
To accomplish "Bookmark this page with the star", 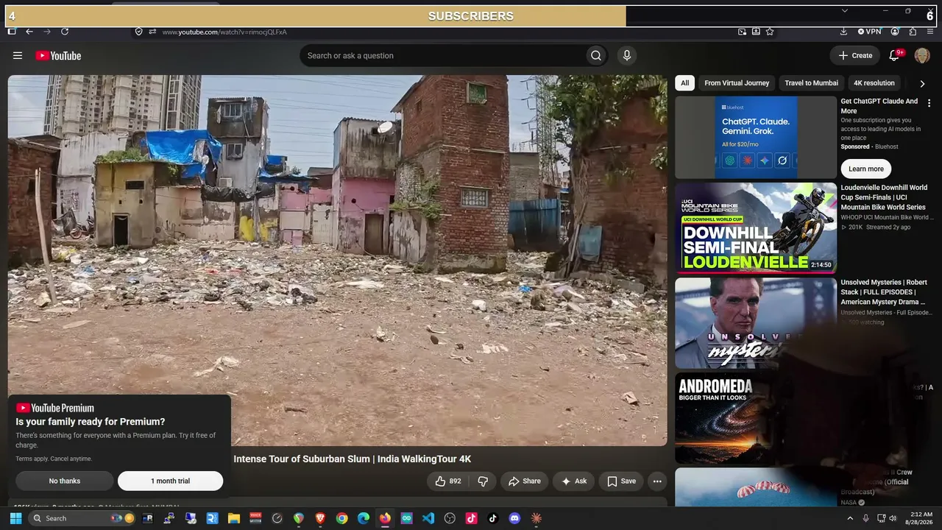I will (x=770, y=32).
